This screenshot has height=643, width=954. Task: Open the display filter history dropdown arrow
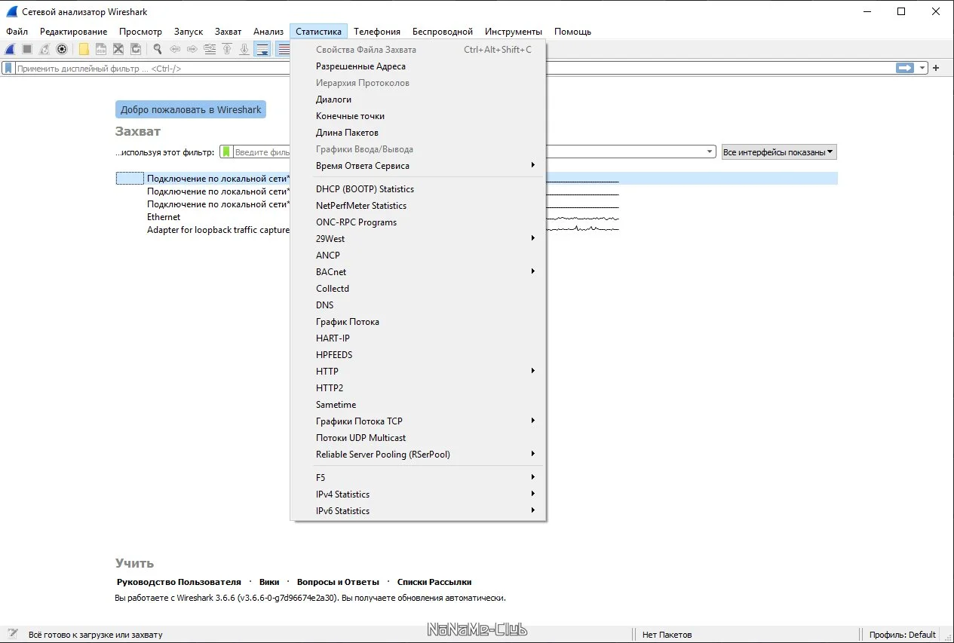922,68
